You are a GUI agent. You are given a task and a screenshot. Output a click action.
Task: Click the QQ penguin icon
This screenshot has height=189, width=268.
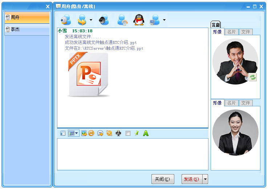[138, 20]
